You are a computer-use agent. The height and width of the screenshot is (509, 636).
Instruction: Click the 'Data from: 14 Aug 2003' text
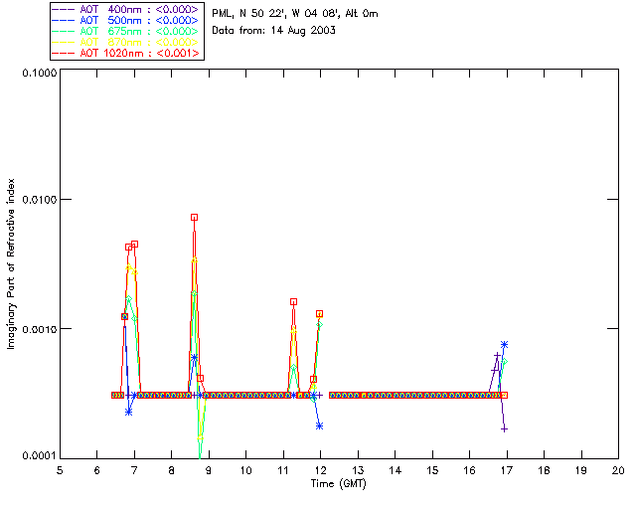coord(274,31)
